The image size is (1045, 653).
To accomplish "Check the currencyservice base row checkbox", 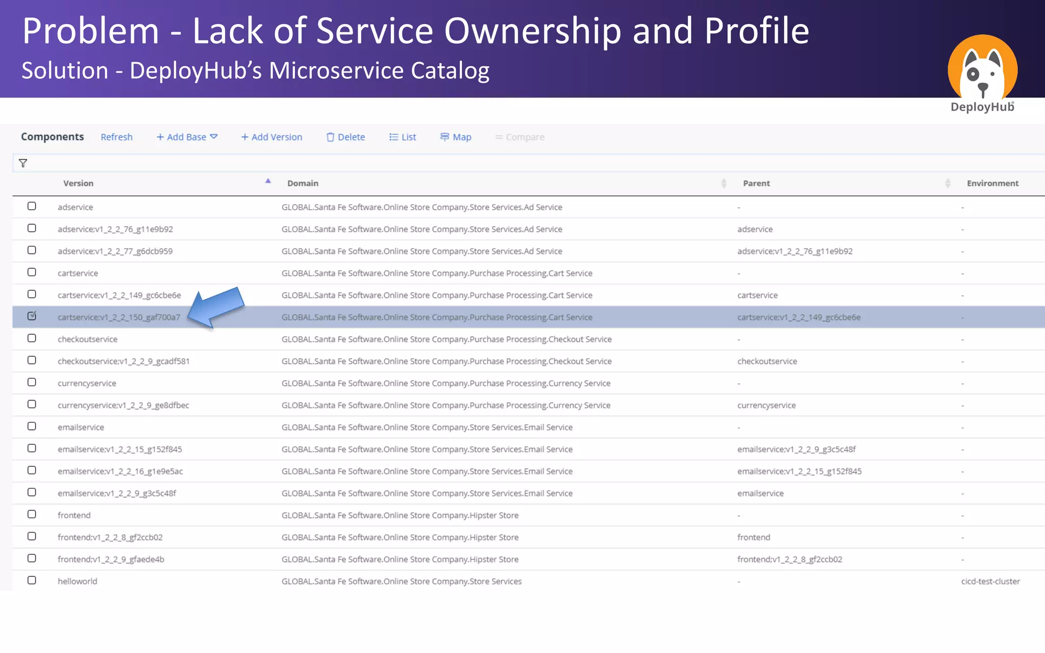I will [x=32, y=382].
